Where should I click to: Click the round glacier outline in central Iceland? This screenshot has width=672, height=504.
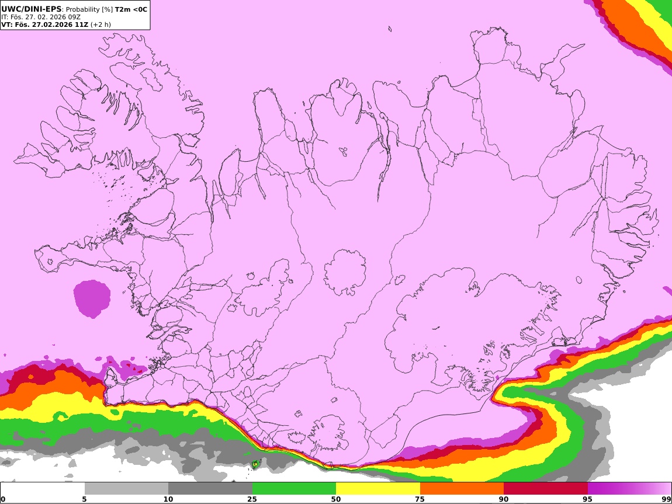pyautogui.click(x=345, y=272)
